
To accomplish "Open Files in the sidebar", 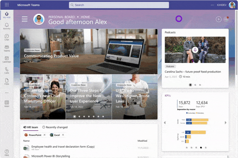I will click(7, 81).
